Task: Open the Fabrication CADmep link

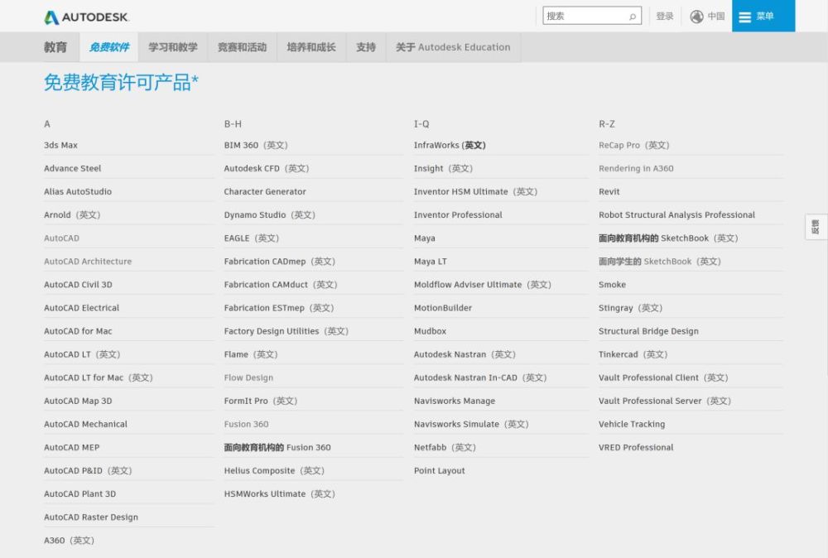Action: point(279,262)
